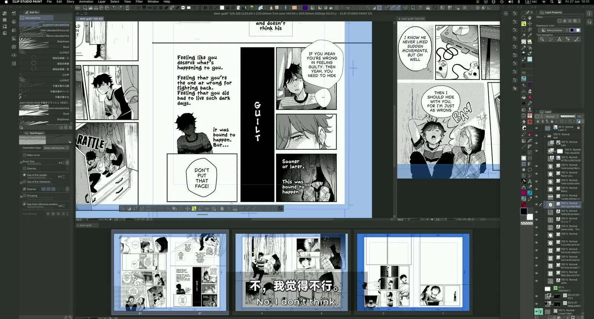Click the border effect circle icon
The width and height of the screenshot is (594, 319).
point(559,21)
